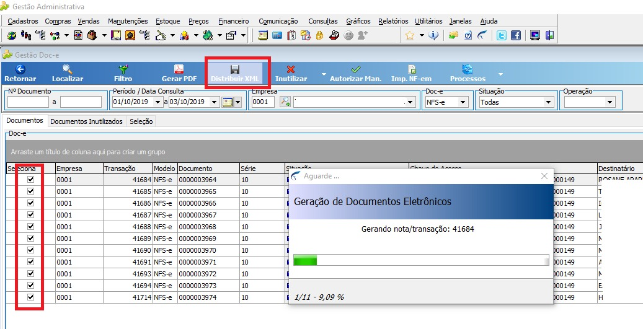Open the Cadastros menu

(x=22, y=21)
